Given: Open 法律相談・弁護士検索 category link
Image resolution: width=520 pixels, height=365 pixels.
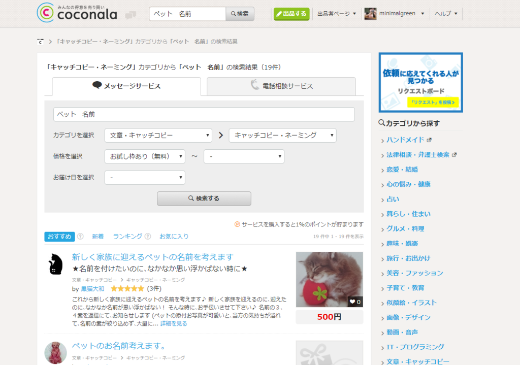Looking at the screenshot, I should click(x=418, y=155).
